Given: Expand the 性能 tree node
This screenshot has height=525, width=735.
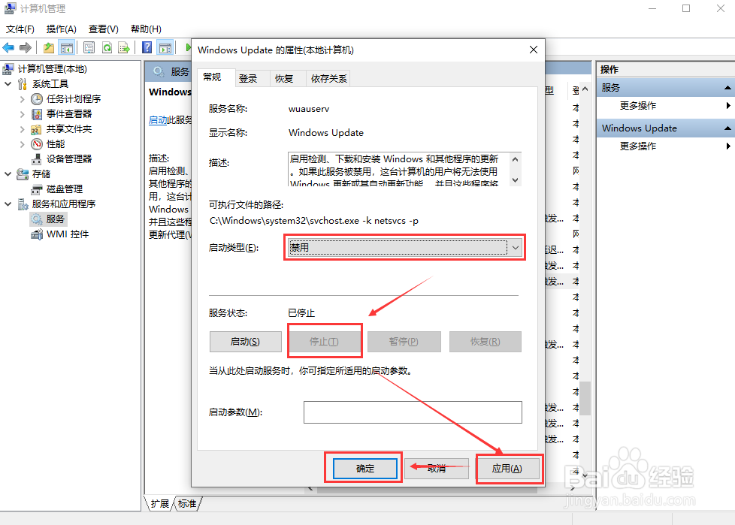Looking at the screenshot, I should (x=22, y=144).
